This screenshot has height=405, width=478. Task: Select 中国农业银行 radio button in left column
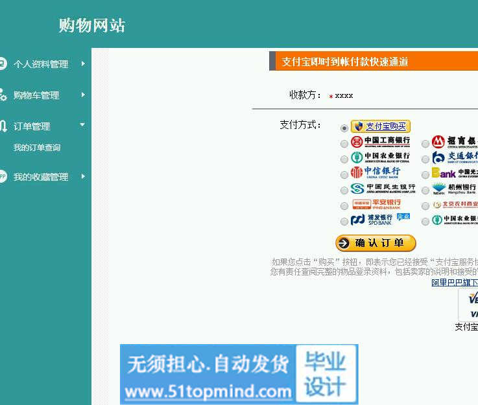coord(344,159)
